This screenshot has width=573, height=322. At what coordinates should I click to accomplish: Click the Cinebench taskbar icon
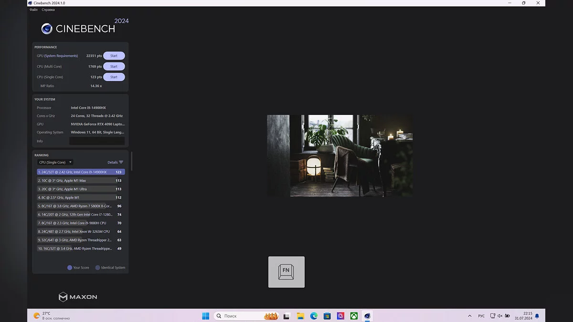367,316
